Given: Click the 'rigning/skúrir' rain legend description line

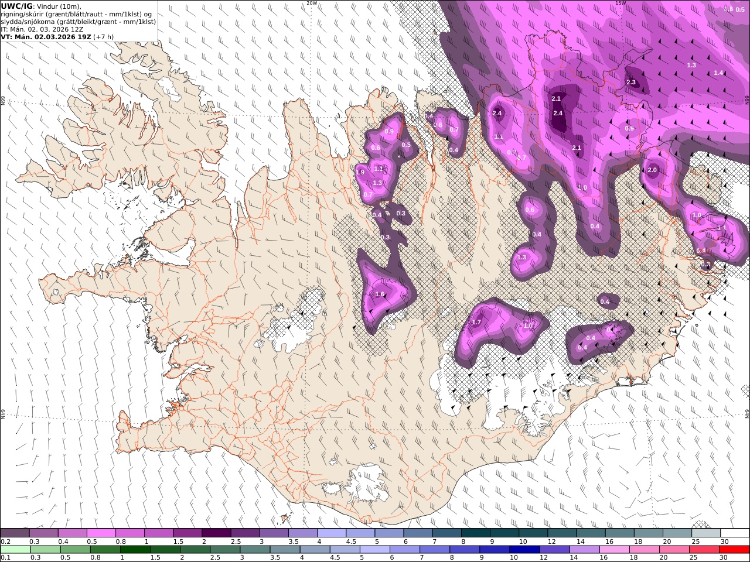Looking at the screenshot, I should 76,13.
